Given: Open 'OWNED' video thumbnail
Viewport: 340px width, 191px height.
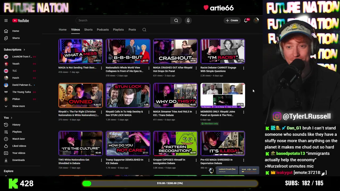Looking at the screenshot, I should (81, 95).
